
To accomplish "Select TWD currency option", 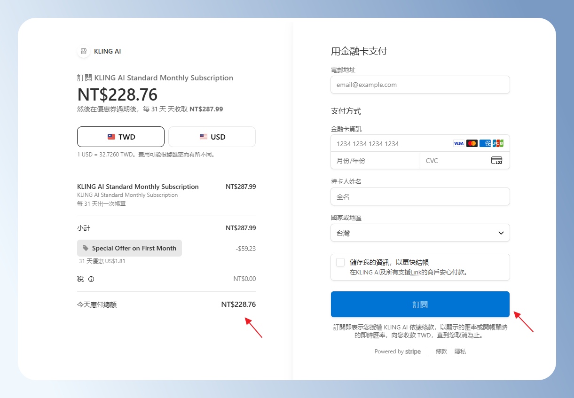I will pyautogui.click(x=121, y=137).
